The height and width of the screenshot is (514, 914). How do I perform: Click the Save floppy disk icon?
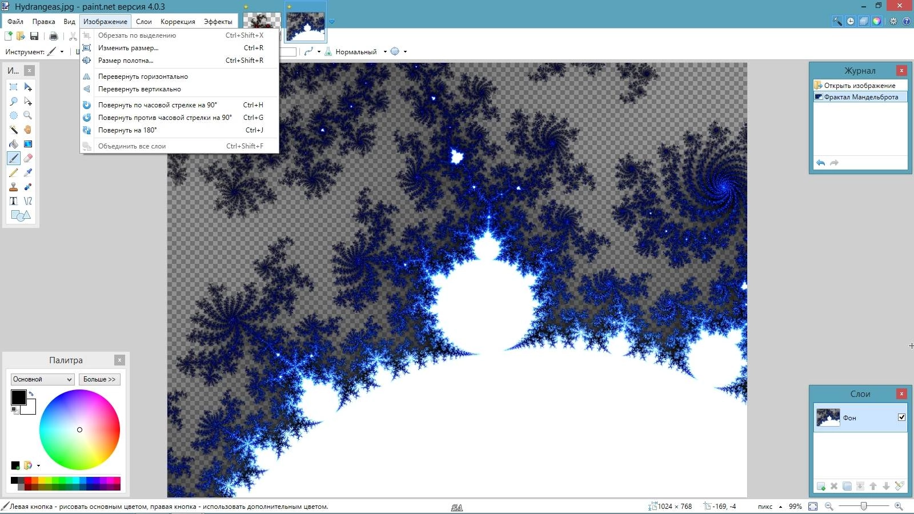[34, 36]
